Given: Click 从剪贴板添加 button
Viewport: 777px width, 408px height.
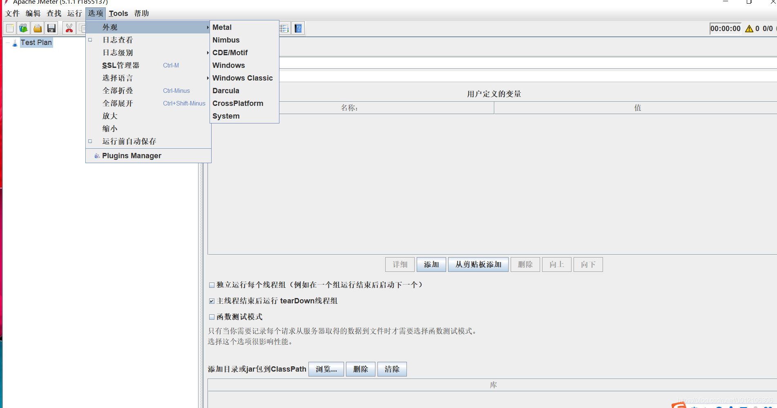Looking at the screenshot, I should click(478, 265).
